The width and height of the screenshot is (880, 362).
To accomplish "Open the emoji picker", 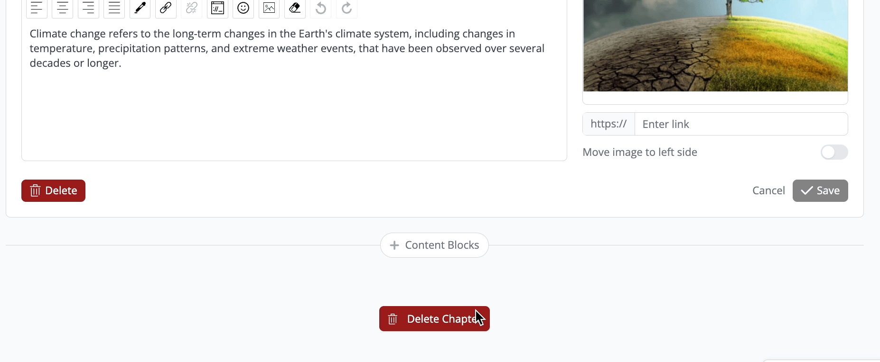I will tap(243, 8).
